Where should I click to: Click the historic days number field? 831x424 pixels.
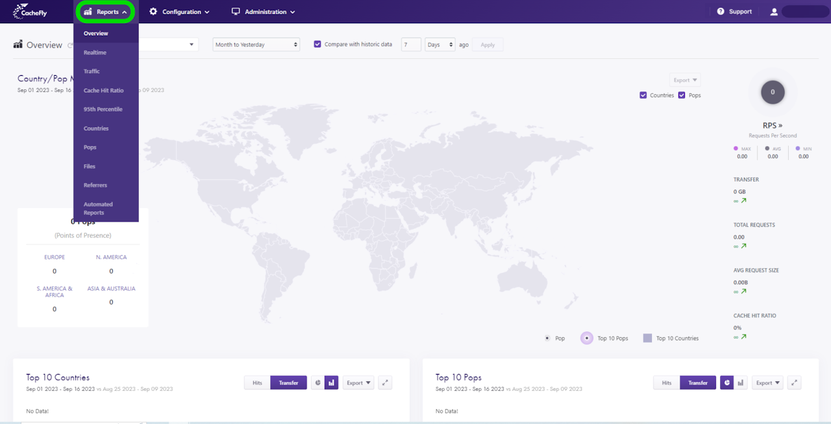point(411,45)
